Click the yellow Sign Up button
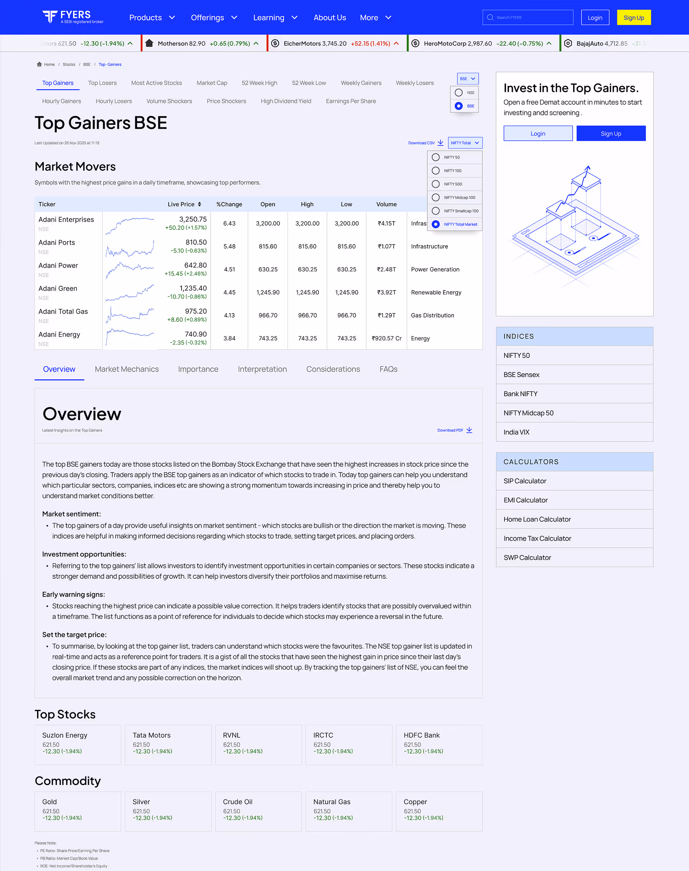Viewport: 689px width, 871px height. tap(633, 17)
